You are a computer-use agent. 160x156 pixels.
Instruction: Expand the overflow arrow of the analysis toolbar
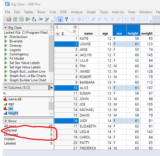(52, 21)
